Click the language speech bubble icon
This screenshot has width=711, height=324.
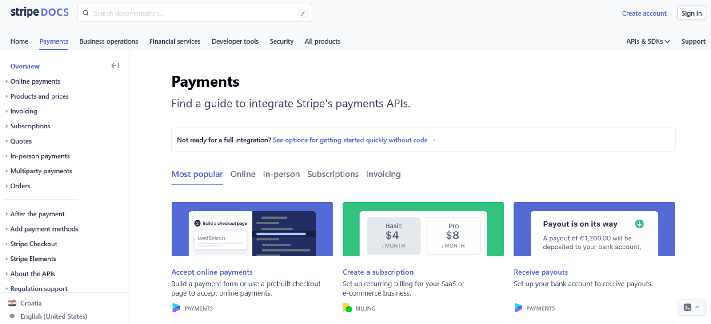12,316
